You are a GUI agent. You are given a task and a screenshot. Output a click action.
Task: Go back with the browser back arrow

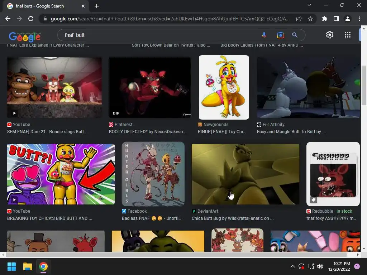pyautogui.click(x=8, y=19)
